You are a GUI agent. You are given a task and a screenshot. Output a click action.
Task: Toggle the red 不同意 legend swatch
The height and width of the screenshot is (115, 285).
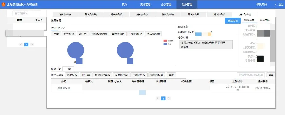[165, 41]
